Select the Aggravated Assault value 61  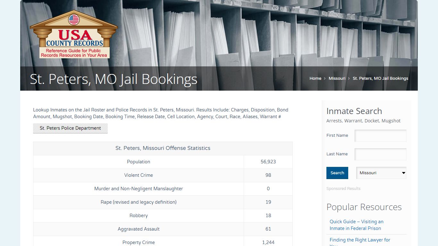point(268,229)
